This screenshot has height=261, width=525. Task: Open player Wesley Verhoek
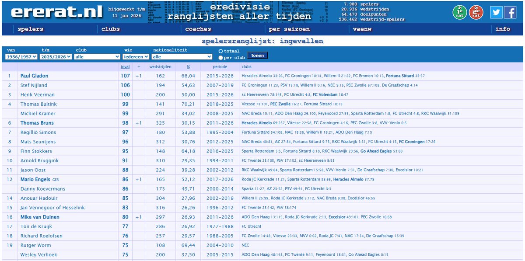tap(39, 255)
